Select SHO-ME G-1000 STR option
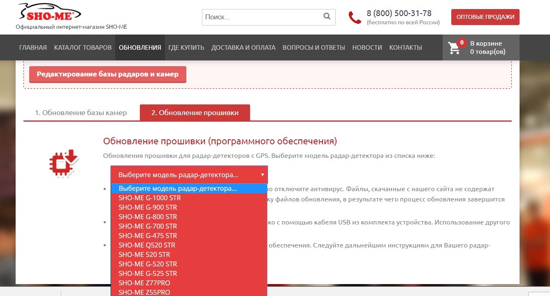 pos(189,198)
